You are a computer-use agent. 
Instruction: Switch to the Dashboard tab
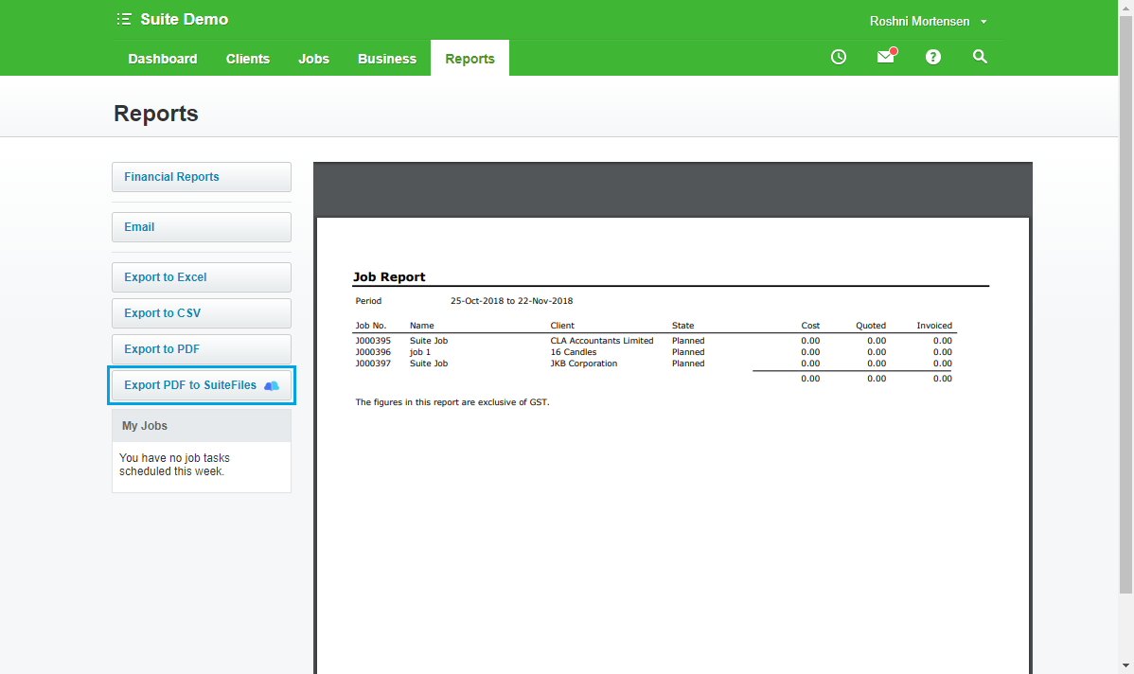point(162,58)
